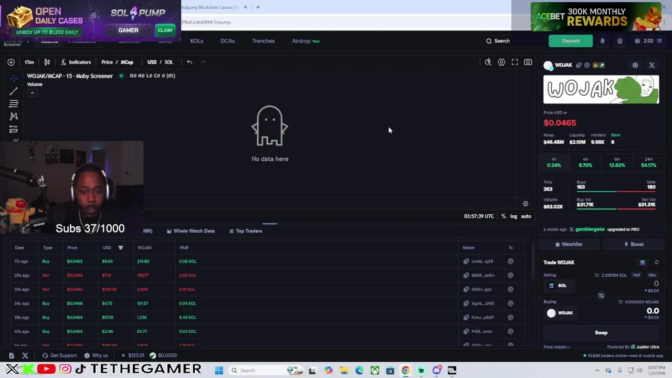Open the Price USD dropdown
Screen dimensions: 672x378
click(555, 112)
